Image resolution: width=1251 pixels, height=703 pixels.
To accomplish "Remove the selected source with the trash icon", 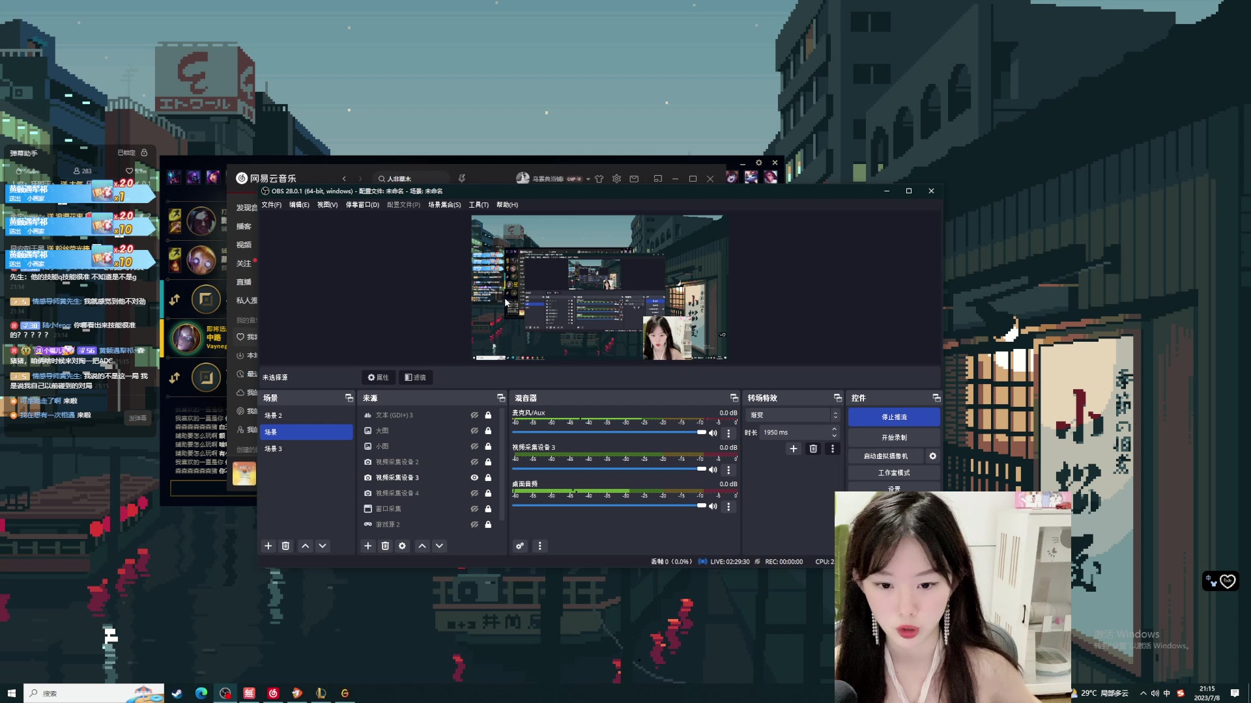I will (x=385, y=546).
